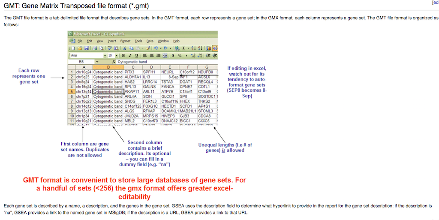
Task: Click the New document icon in Excel toolbar
Action: pos(73,48)
